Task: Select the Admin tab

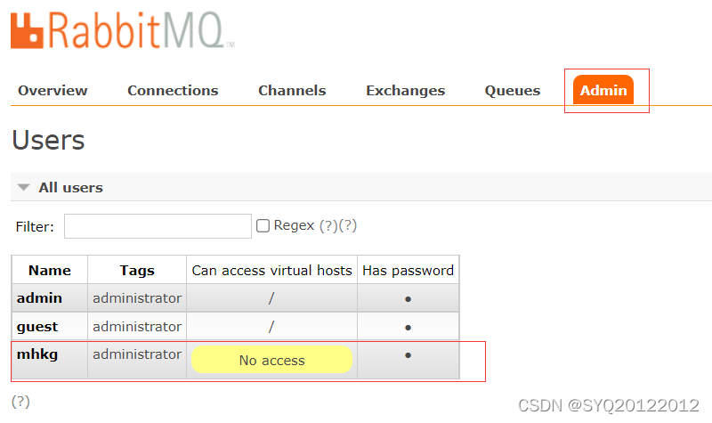Action: tap(603, 90)
